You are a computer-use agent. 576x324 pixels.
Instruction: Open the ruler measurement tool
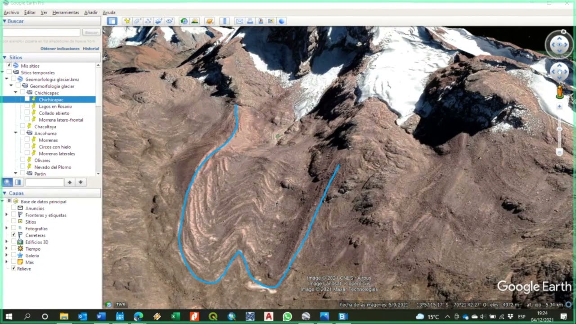pyautogui.click(x=225, y=21)
